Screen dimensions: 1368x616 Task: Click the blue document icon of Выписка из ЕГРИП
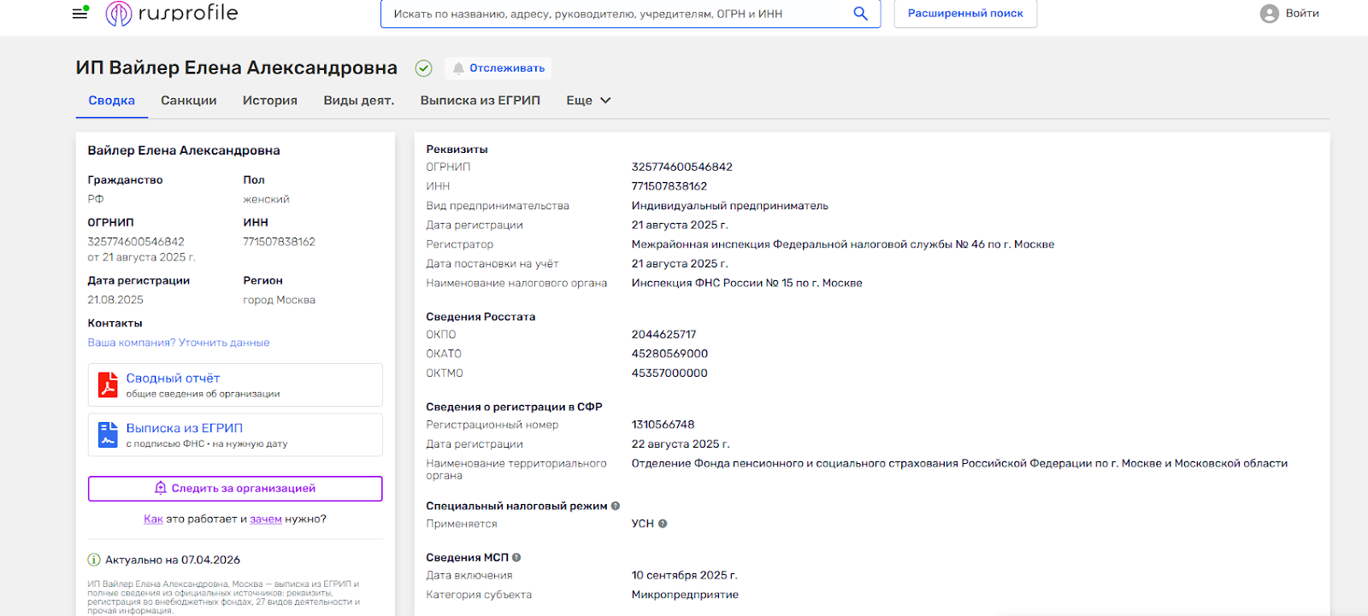pyautogui.click(x=108, y=435)
